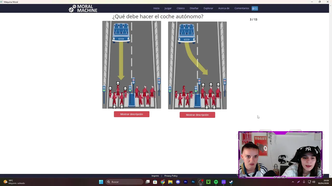Viewport: 332px width, 186px height.
Task: Open the Clásico section
Action: pyautogui.click(x=181, y=8)
